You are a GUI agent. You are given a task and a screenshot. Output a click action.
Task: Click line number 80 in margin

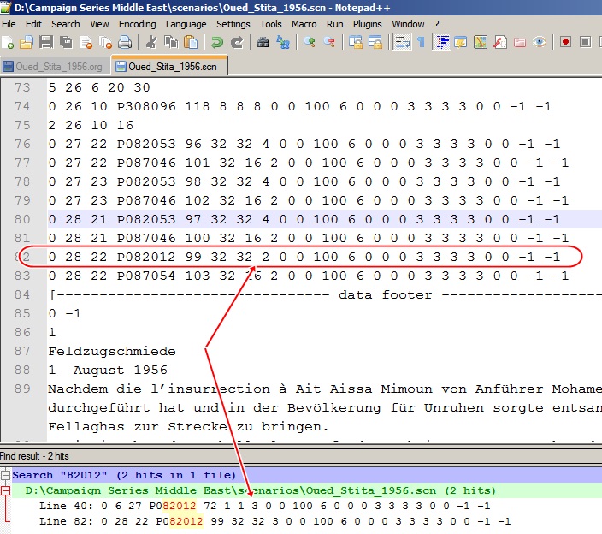22,219
